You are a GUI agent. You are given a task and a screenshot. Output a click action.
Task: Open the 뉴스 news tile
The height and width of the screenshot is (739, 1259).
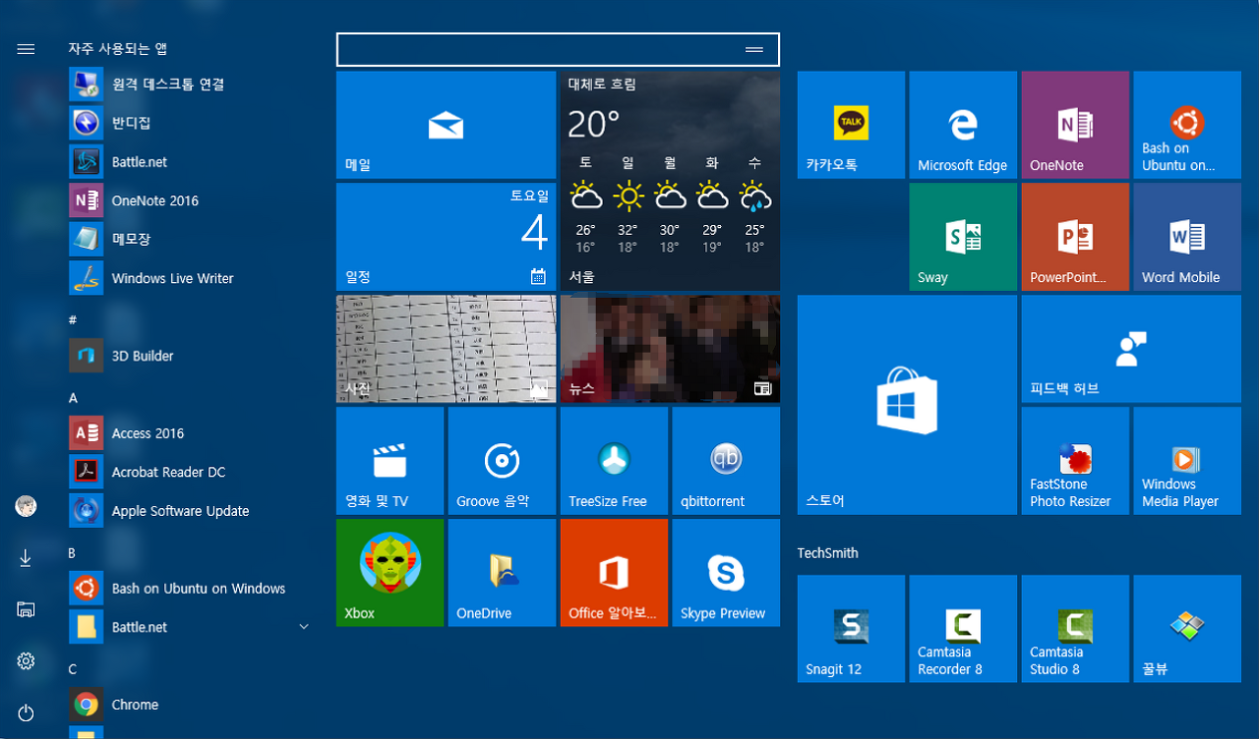tap(670, 349)
